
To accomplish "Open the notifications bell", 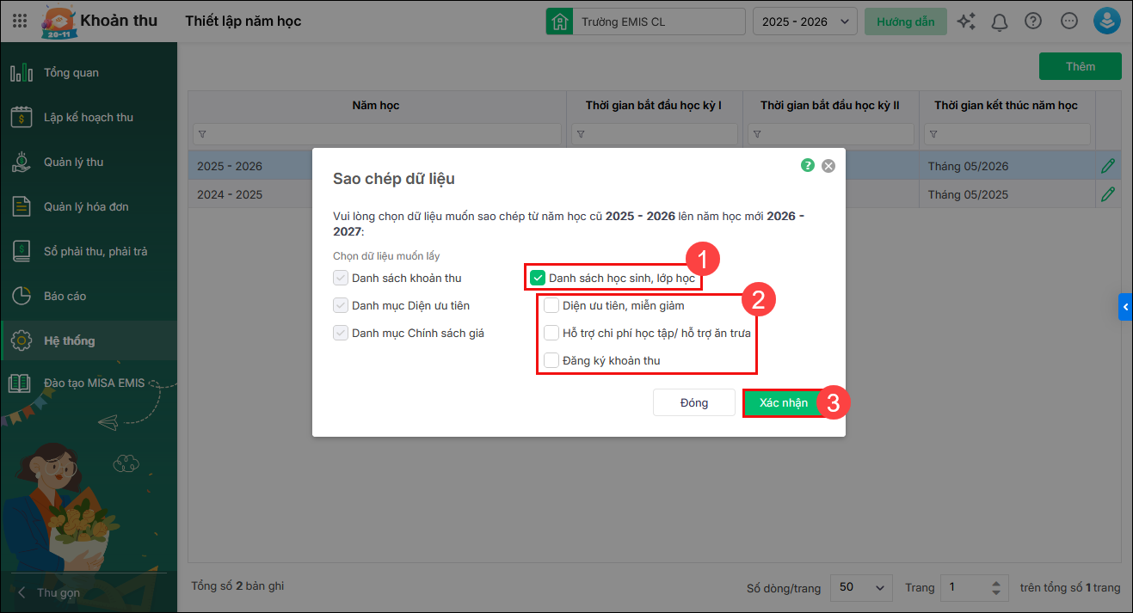I will tap(1000, 21).
